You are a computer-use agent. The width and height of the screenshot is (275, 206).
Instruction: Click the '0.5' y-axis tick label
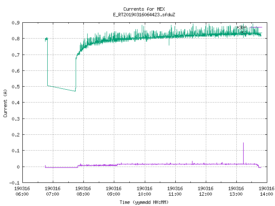(x=15, y=87)
